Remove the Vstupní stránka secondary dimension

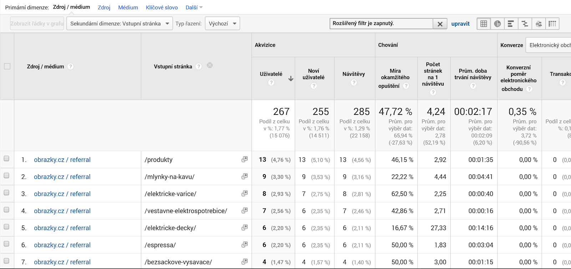(x=210, y=65)
